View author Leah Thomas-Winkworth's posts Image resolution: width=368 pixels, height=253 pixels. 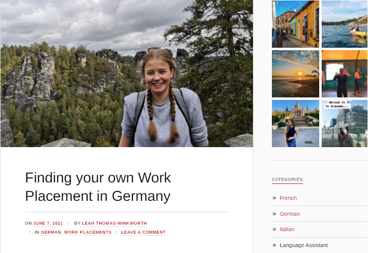point(115,223)
